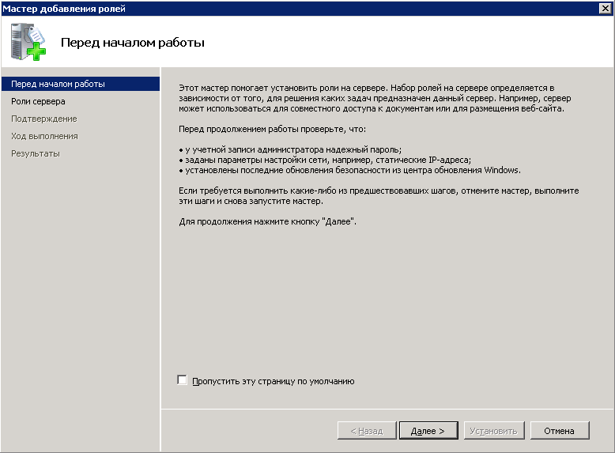Click the bullet about administrator password
615x453 pixels.
point(291,149)
